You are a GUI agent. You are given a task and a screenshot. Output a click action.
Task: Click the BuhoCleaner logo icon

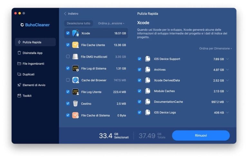pos(22,25)
